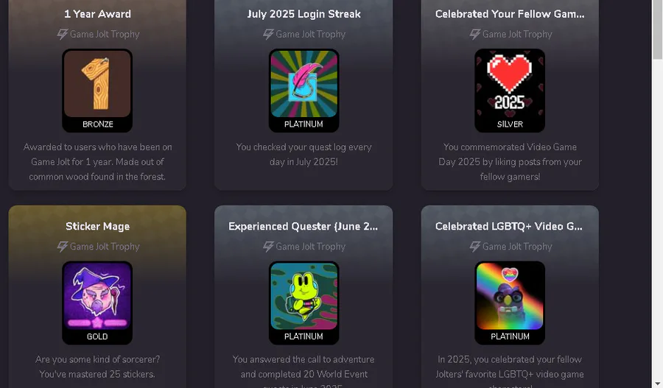
Task: Click Game Jolt Trophy label under Celebrated LGBTQ+
Action: pos(517,247)
